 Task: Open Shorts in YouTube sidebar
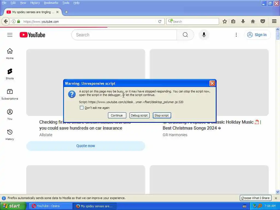(10, 74)
